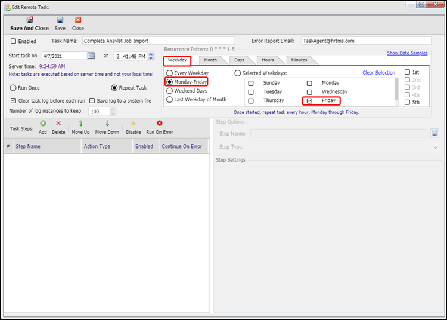Click the Continue On Error column header

(x=184, y=146)
